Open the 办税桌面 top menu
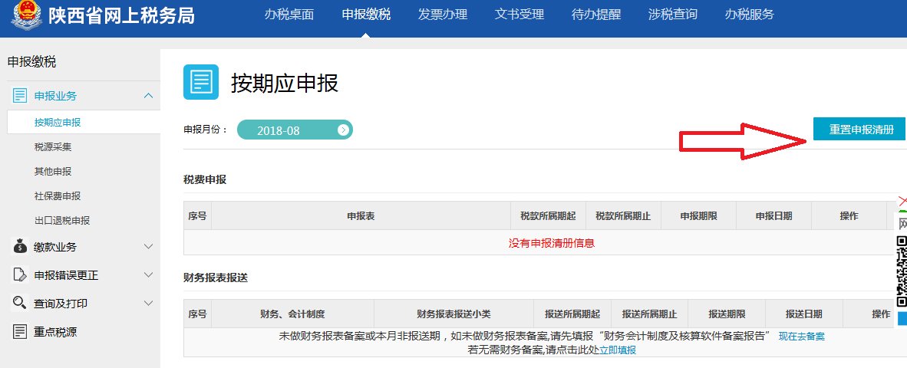907x368 pixels. pyautogui.click(x=289, y=15)
